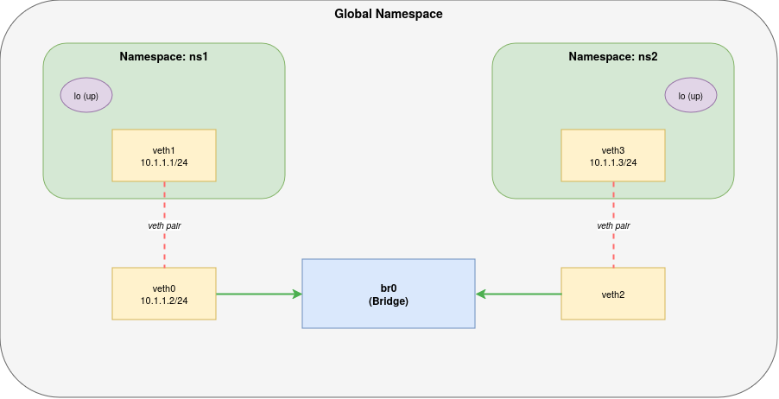Click the lo (up) ellipse in ns1
The image size is (779, 399).
[86, 95]
